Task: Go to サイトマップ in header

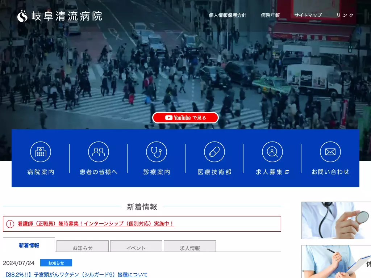Action: [x=308, y=15]
